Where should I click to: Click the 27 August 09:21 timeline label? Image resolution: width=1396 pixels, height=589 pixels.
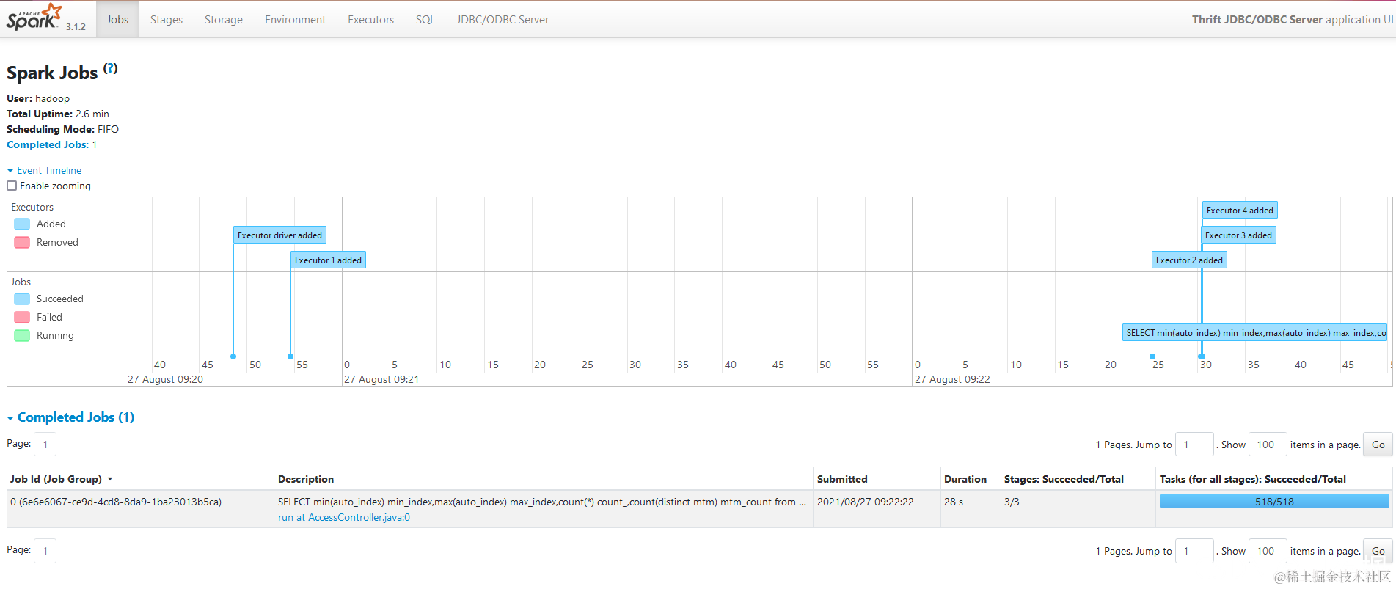381,379
